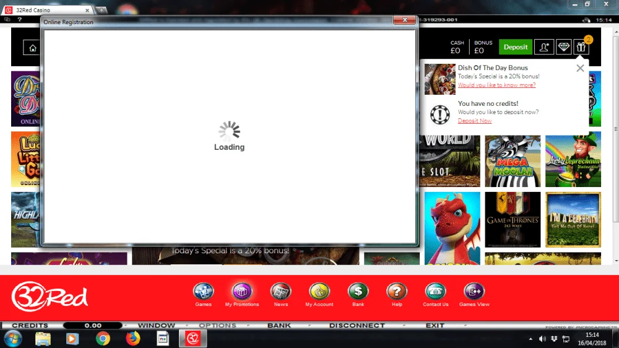Launch the Mega Moolah game thumbnail
Screen dimensions: 619x348
click(x=513, y=161)
